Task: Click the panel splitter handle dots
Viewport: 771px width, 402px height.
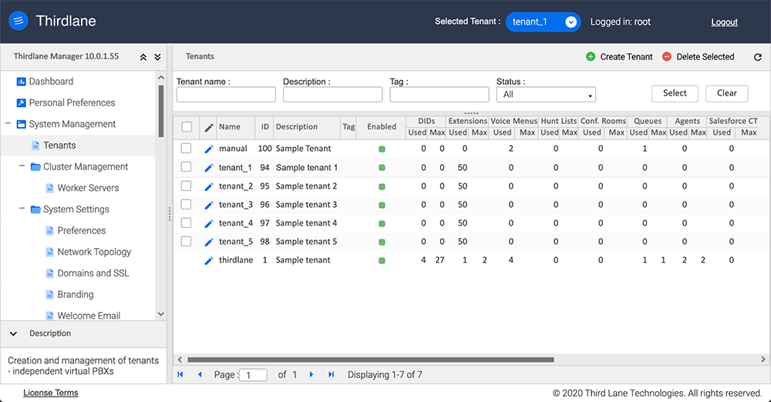Action: pos(170,214)
